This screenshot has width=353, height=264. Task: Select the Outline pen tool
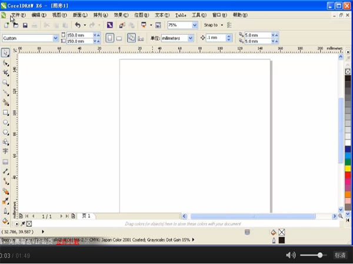tap(6, 211)
